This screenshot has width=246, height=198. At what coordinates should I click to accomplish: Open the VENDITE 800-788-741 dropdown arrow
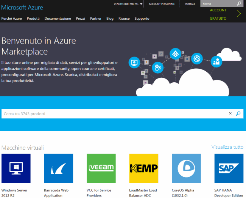(x=141, y=4)
